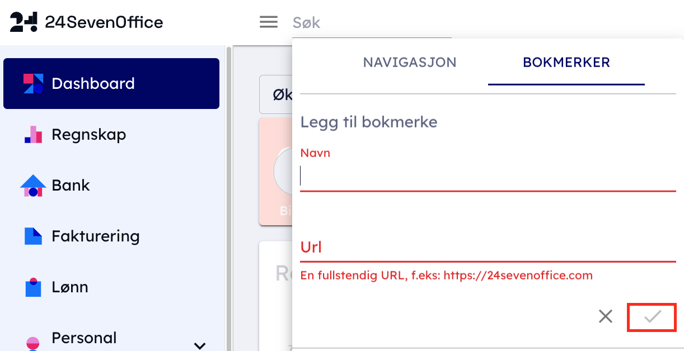The image size is (684, 351).
Task: Click into the Url input field
Action: point(487,247)
